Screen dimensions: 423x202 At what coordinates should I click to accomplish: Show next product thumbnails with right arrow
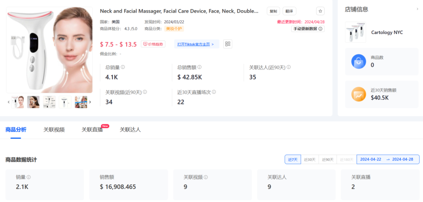pos(90,102)
